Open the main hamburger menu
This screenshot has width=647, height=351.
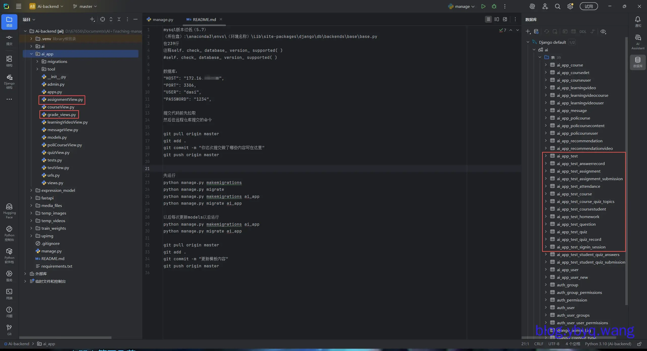coord(18,6)
